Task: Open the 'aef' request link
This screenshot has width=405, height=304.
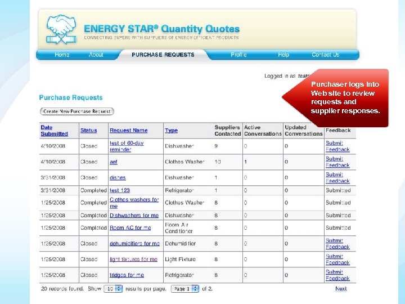Action: [x=114, y=162]
